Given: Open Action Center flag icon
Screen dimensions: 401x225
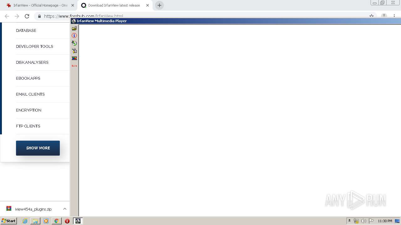Looking at the screenshot, I should tap(371, 221).
